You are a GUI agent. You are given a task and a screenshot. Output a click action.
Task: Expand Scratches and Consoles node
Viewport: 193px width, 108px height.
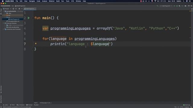point(3,29)
